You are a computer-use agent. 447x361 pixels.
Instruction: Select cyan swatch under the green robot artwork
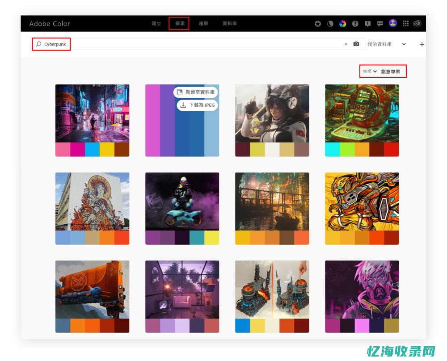coord(332,150)
